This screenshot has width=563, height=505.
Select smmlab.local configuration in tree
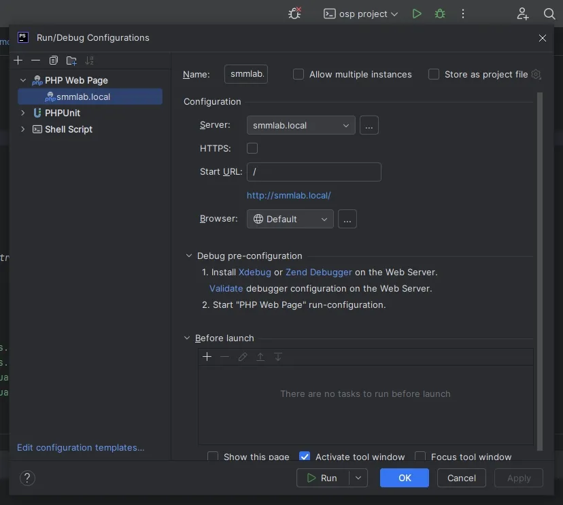(90, 97)
